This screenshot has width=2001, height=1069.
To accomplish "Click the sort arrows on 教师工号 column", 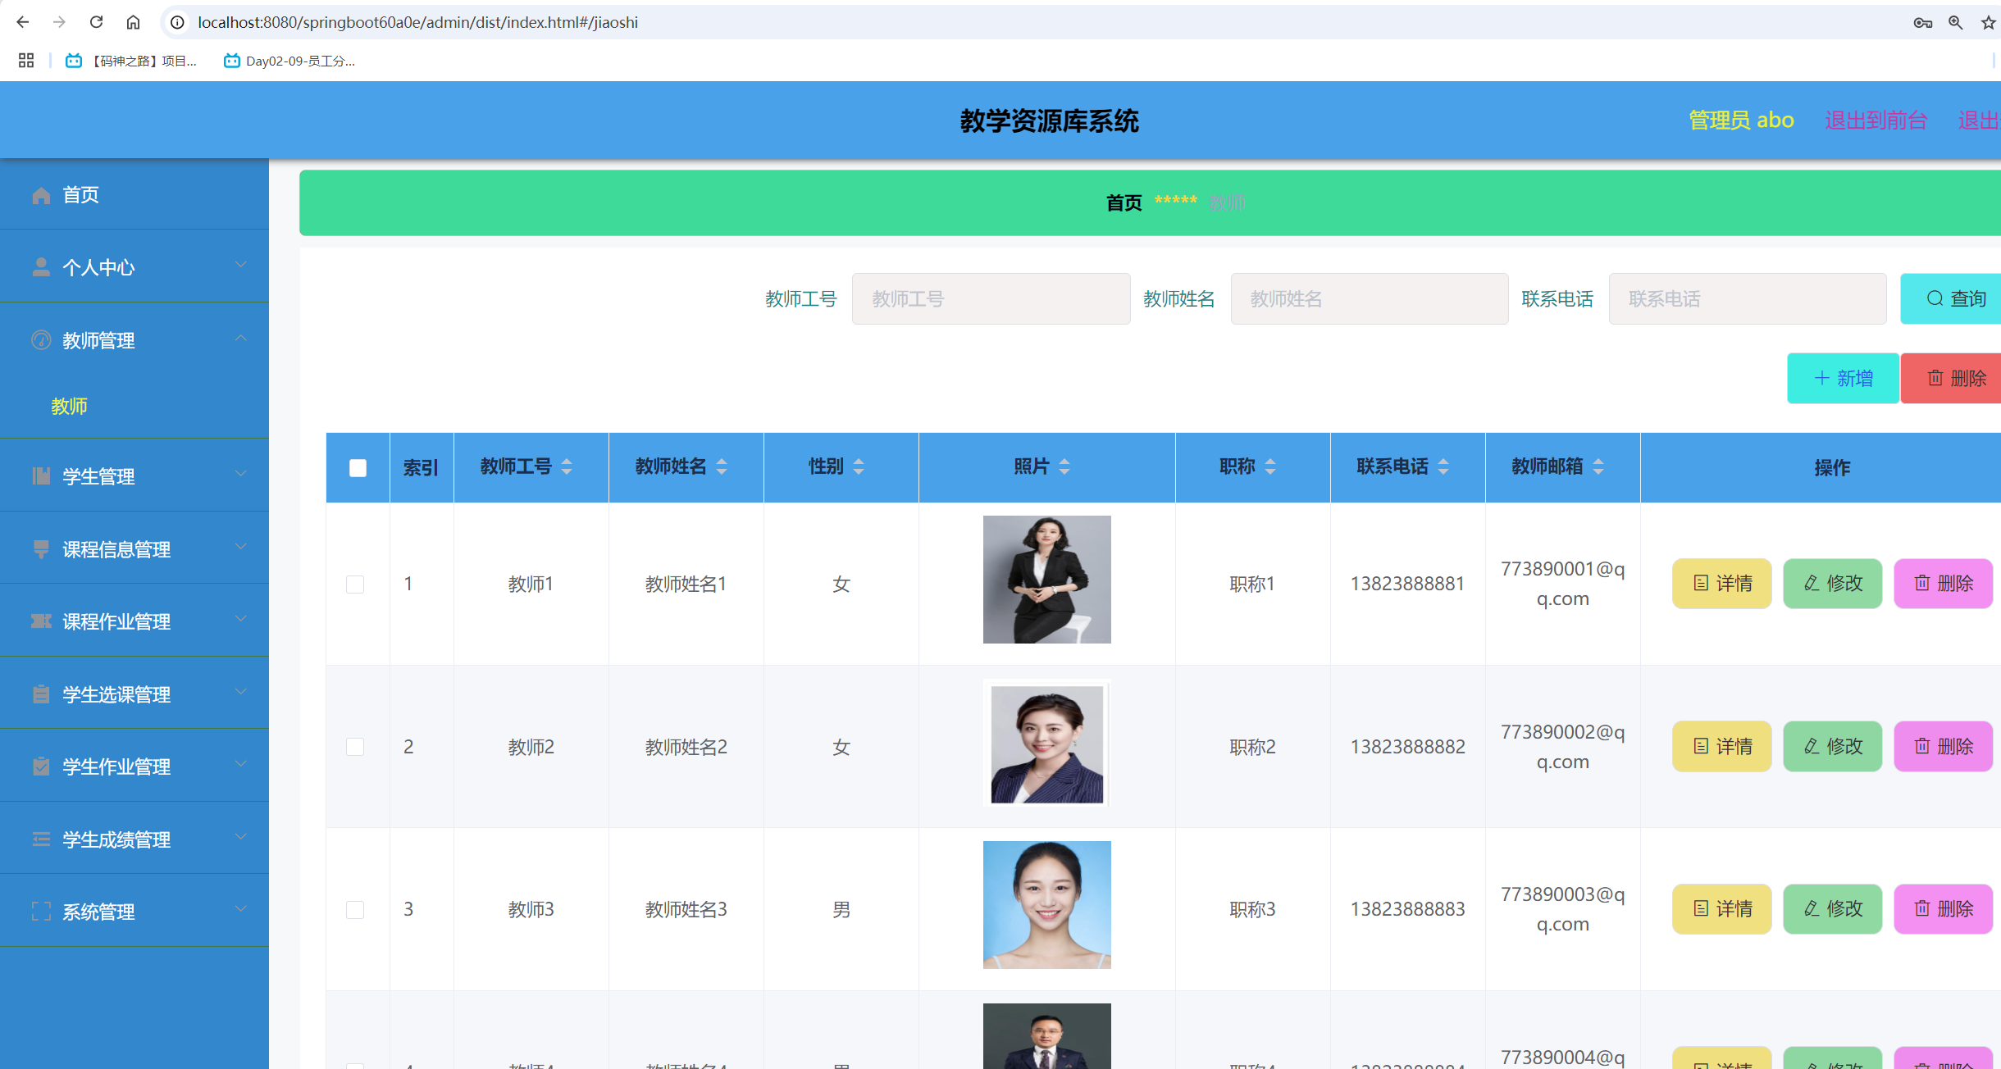I will (x=567, y=466).
